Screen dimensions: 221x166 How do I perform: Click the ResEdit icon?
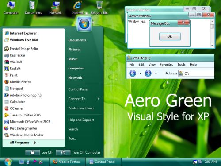click(x=7, y=69)
